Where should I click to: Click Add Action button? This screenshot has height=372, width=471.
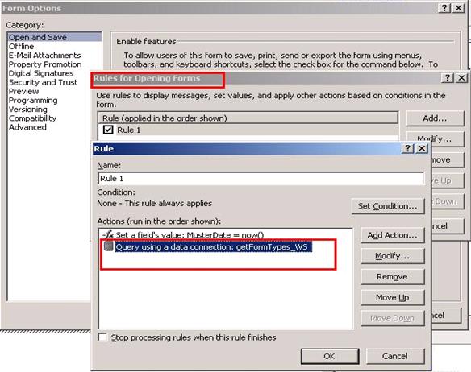[x=392, y=235]
